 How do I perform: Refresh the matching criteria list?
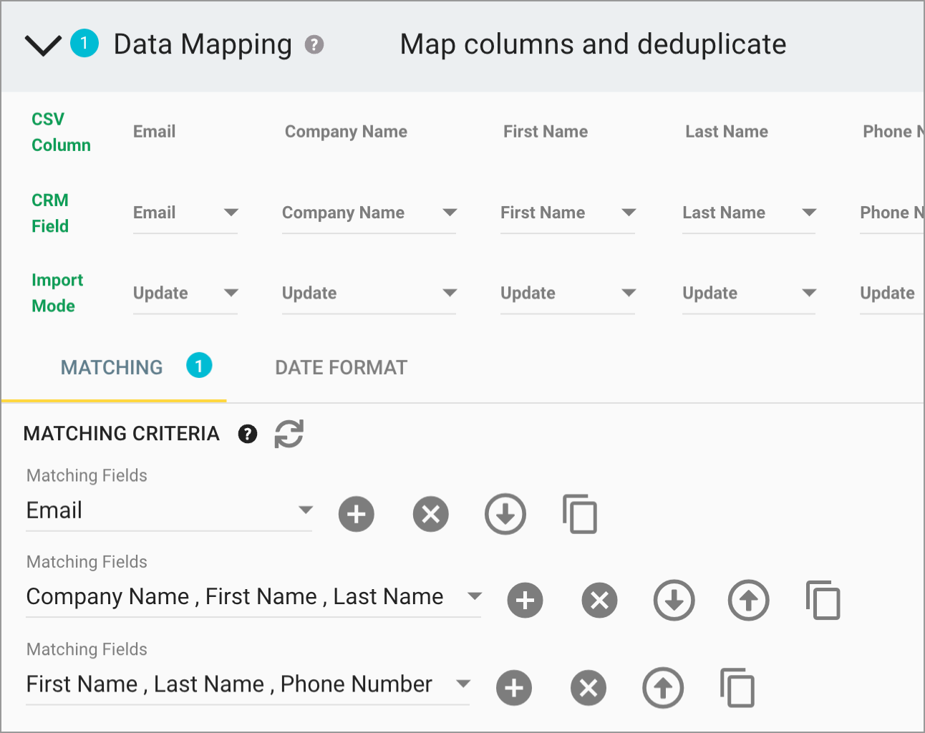(289, 434)
